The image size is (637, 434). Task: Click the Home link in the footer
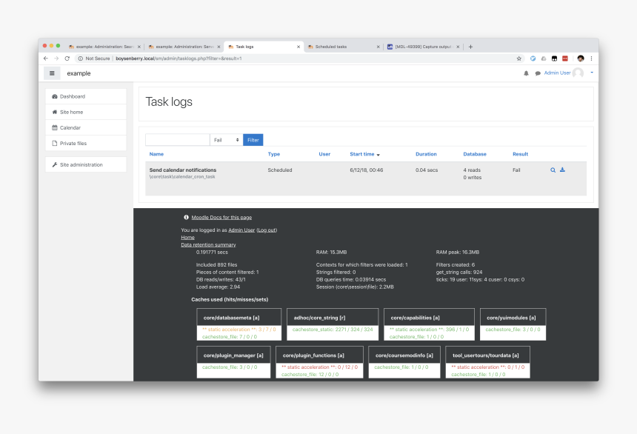click(x=187, y=237)
